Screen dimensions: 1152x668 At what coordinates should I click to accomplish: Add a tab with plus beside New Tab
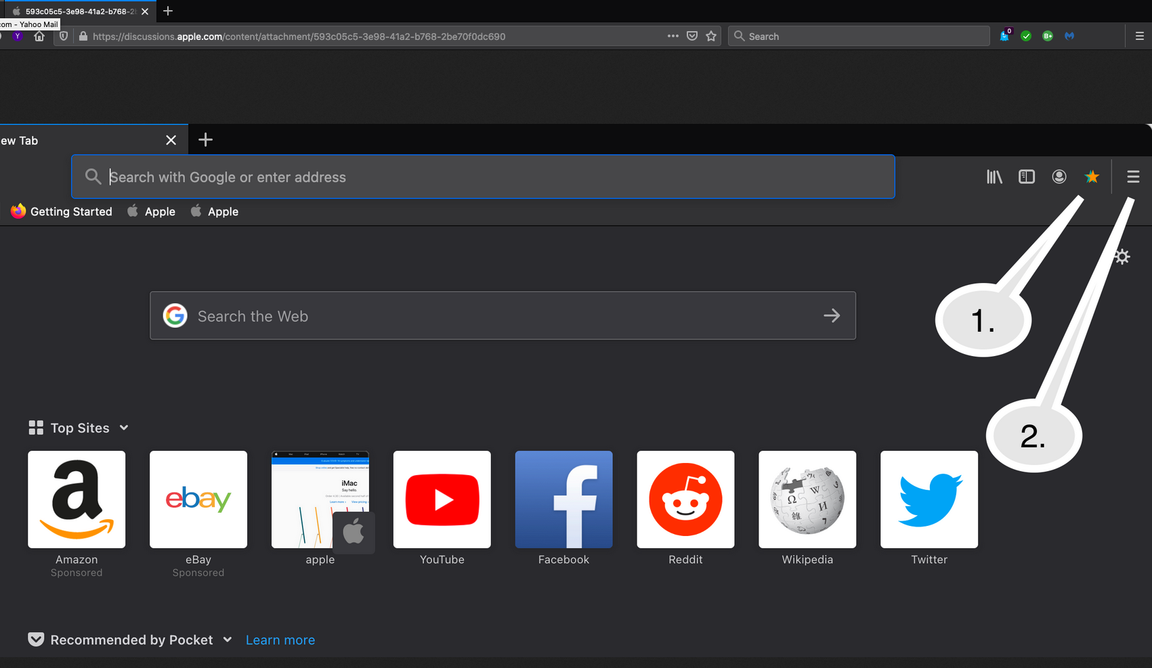pyautogui.click(x=206, y=140)
